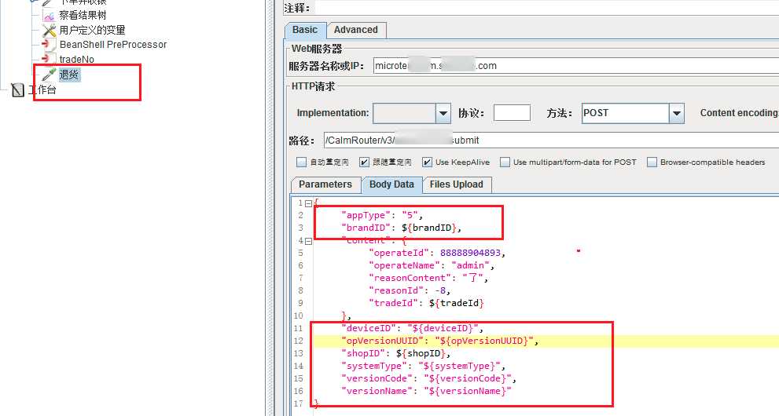Click the "operateName": "admin" line

[x=432, y=265]
